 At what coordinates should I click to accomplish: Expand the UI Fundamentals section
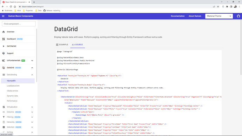32,61
